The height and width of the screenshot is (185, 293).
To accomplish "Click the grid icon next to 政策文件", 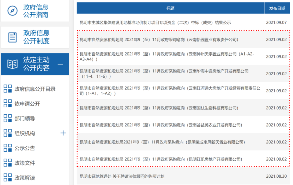I will (8, 162).
